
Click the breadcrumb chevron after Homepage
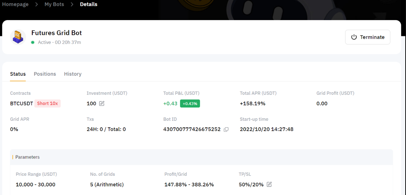pyautogui.click(x=37, y=4)
